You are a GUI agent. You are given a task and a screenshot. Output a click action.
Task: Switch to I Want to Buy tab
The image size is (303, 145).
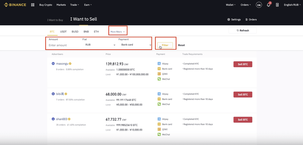click(x=55, y=20)
